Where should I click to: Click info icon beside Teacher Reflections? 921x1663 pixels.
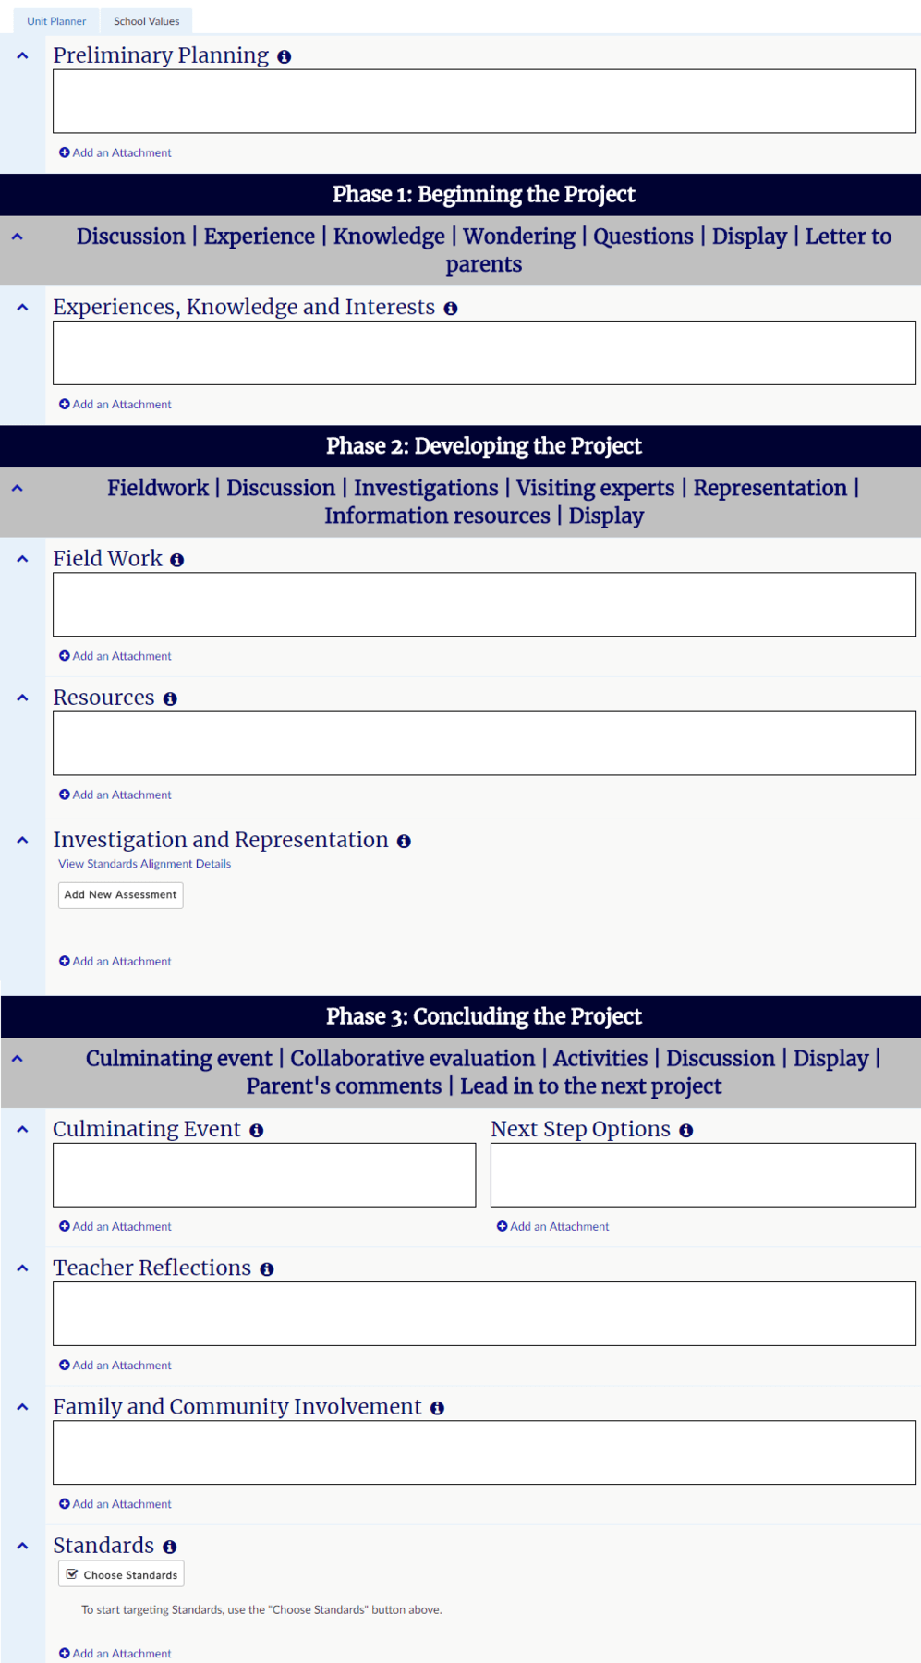(x=267, y=1269)
